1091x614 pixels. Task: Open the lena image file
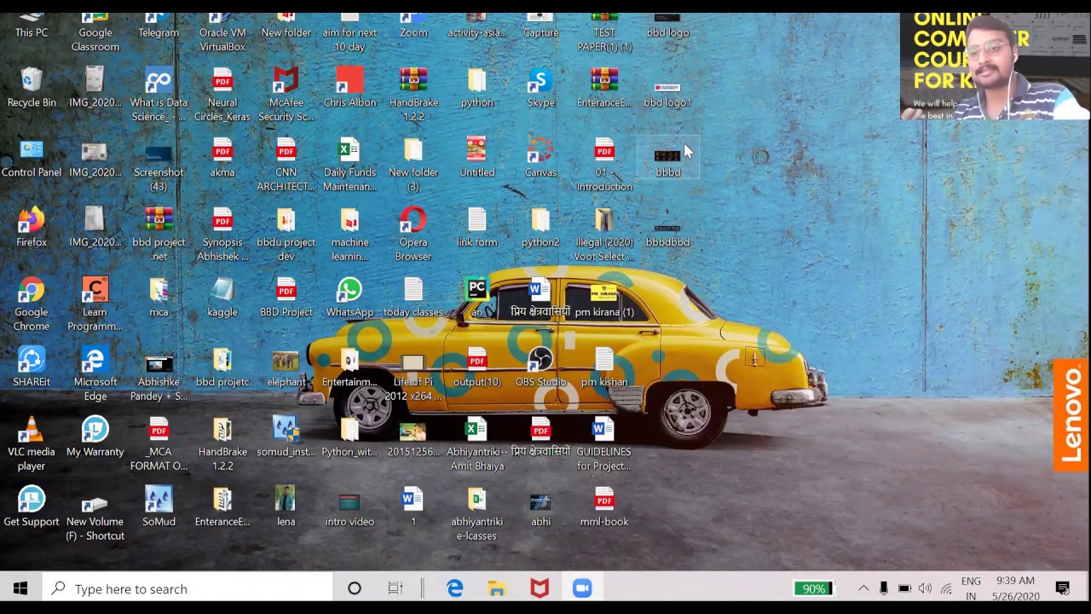point(286,507)
